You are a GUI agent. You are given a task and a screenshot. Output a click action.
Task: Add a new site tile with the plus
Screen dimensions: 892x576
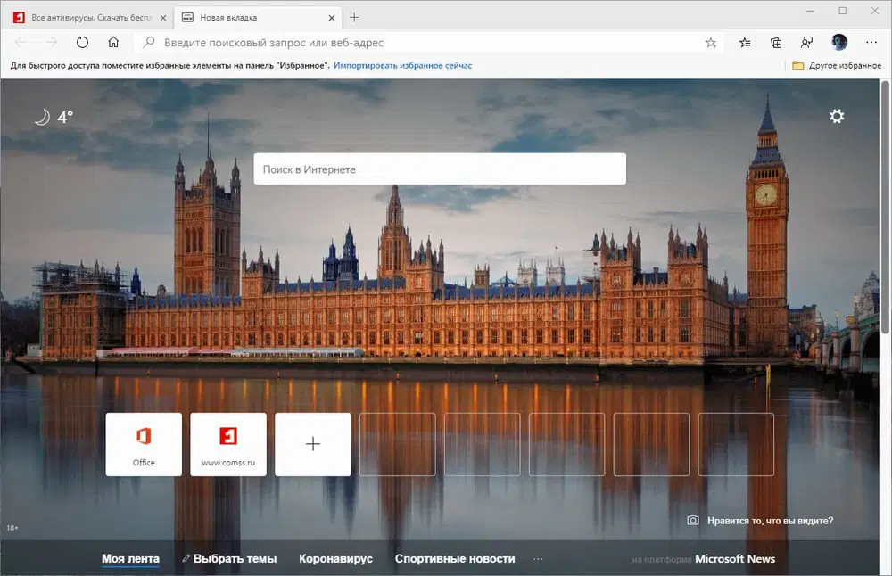(x=312, y=443)
